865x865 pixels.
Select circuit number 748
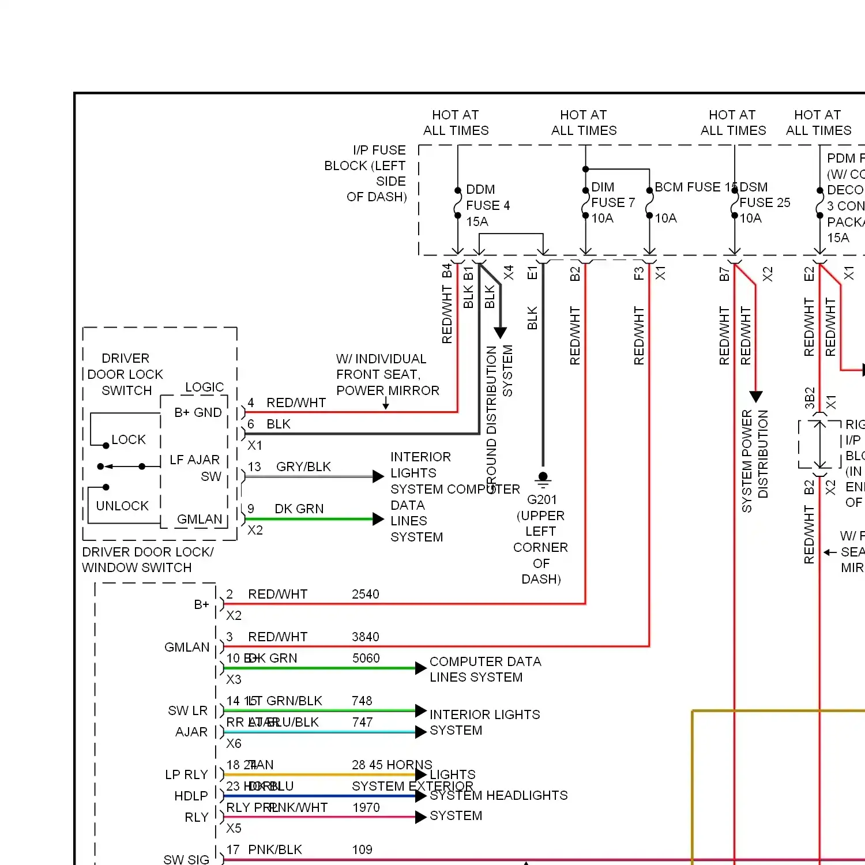click(362, 701)
